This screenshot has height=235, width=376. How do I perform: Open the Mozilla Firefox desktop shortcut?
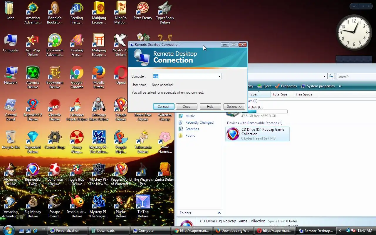(99, 78)
